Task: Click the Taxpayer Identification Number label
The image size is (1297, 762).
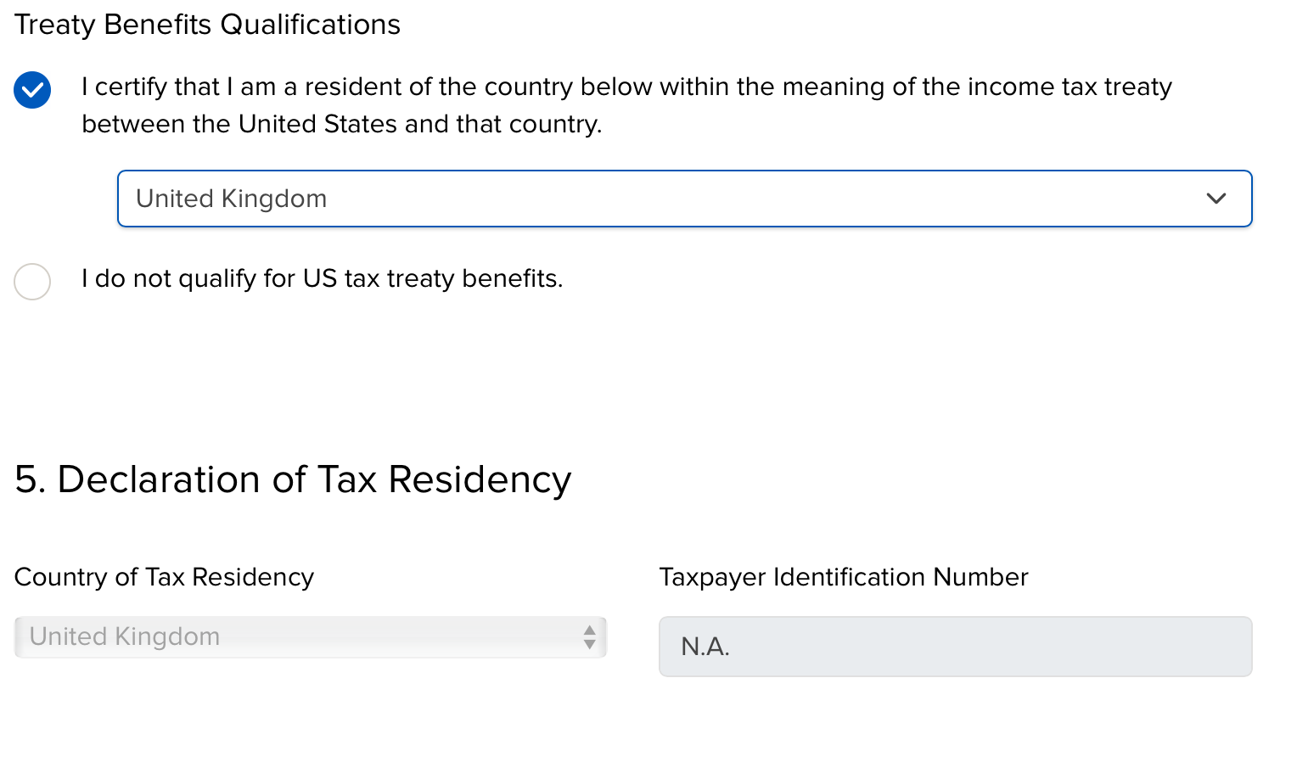Action: coord(843,577)
